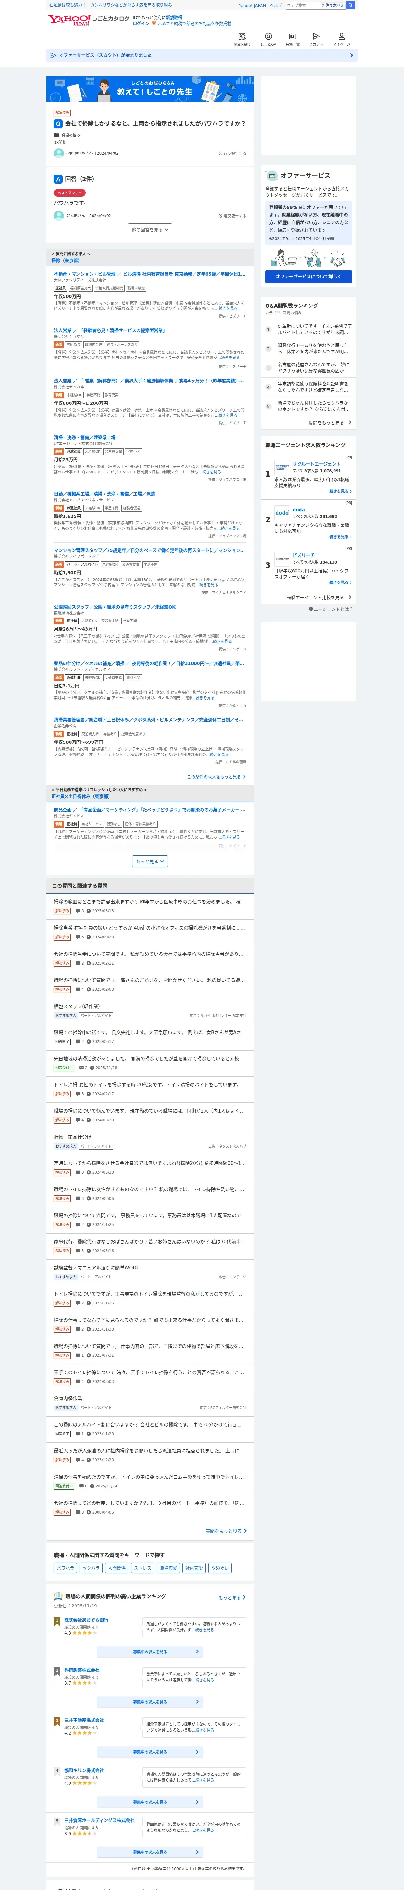Click 続きを見る under doda
This screenshot has width=404, height=1890.
(x=340, y=537)
